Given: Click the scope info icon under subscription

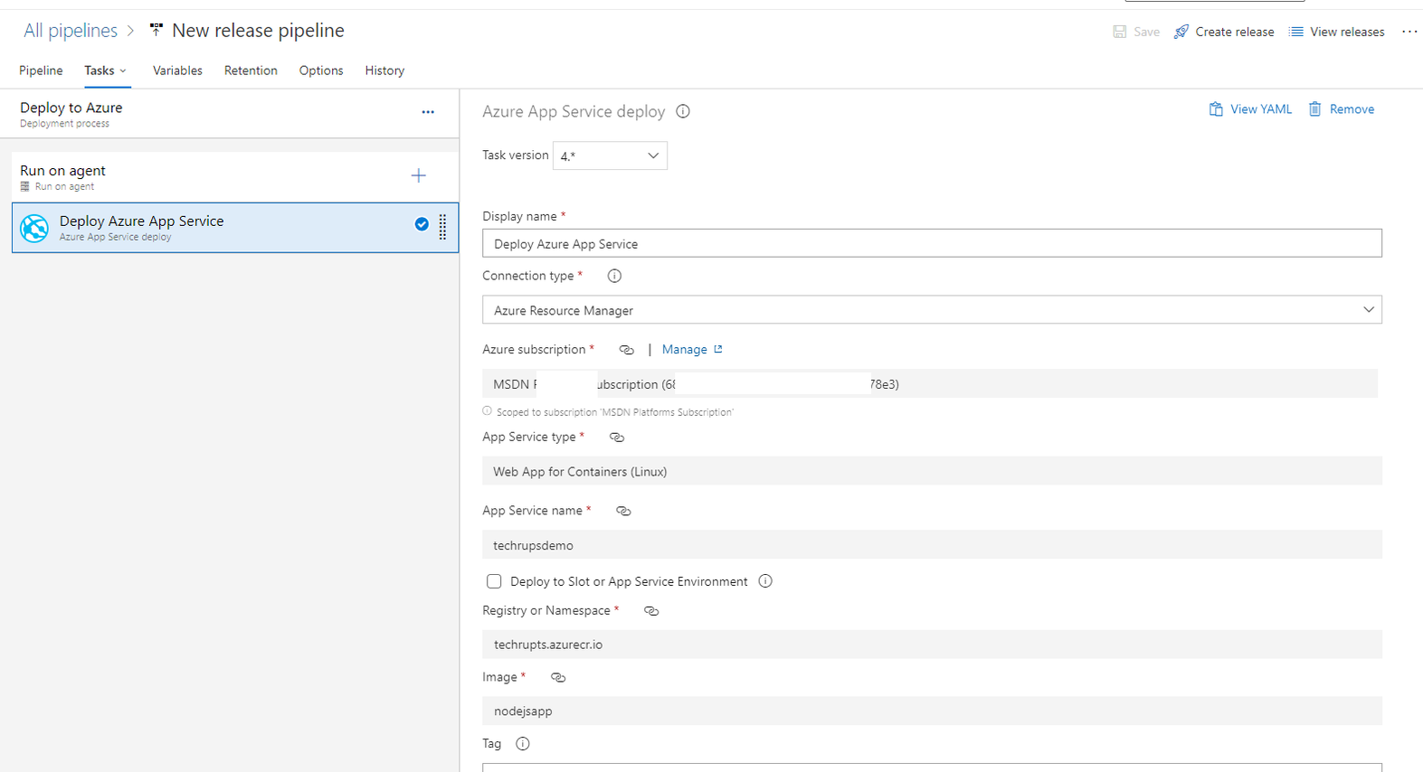Looking at the screenshot, I should (x=488, y=411).
